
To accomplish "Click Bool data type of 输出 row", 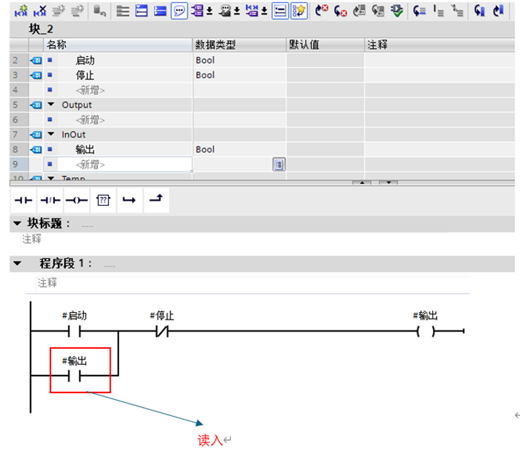I will click(x=205, y=149).
